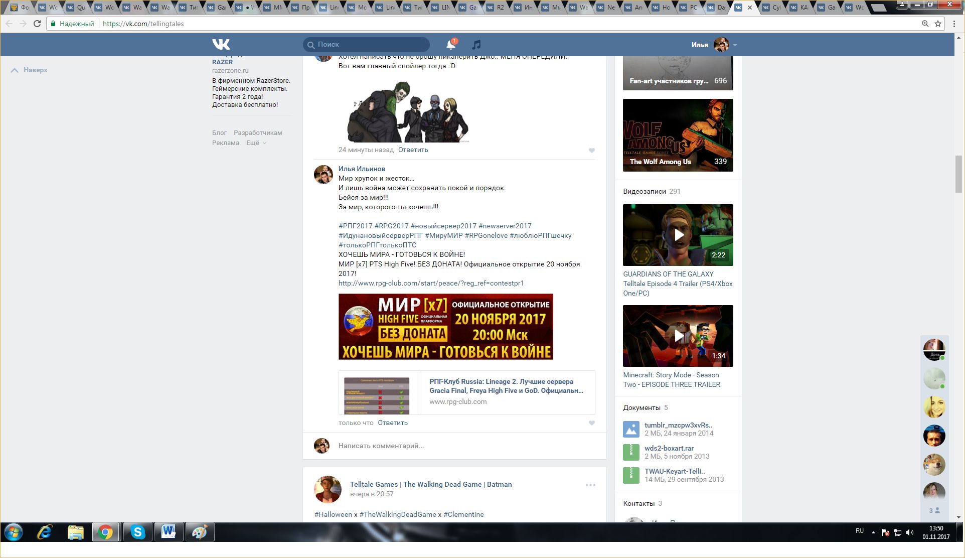Image resolution: width=965 pixels, height=558 pixels.
Task: Like the 24 minutes ago comment
Action: 591,151
